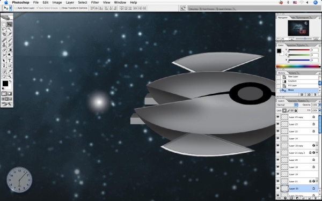Click the Navigator preview thumbnail

298,28
